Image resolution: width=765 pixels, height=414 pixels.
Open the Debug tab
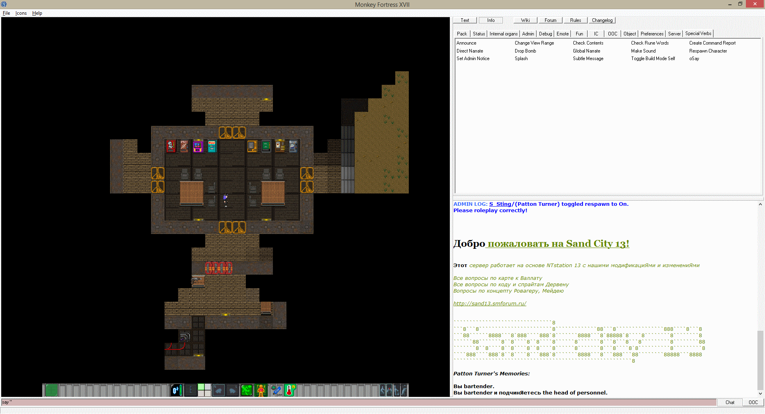click(x=545, y=34)
